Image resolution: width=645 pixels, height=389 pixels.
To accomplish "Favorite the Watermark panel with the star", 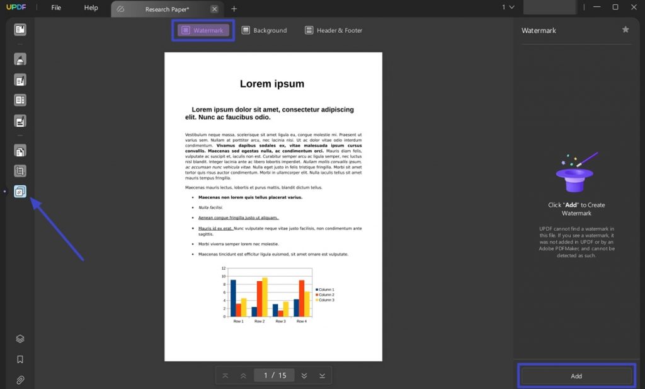I will (625, 30).
